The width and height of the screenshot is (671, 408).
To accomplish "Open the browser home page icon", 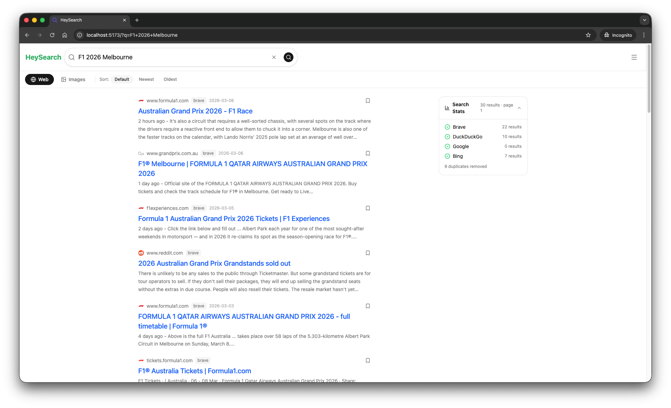I will point(65,35).
